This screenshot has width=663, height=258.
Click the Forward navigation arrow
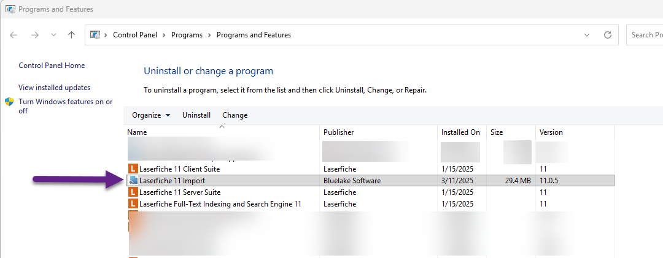pos(34,35)
